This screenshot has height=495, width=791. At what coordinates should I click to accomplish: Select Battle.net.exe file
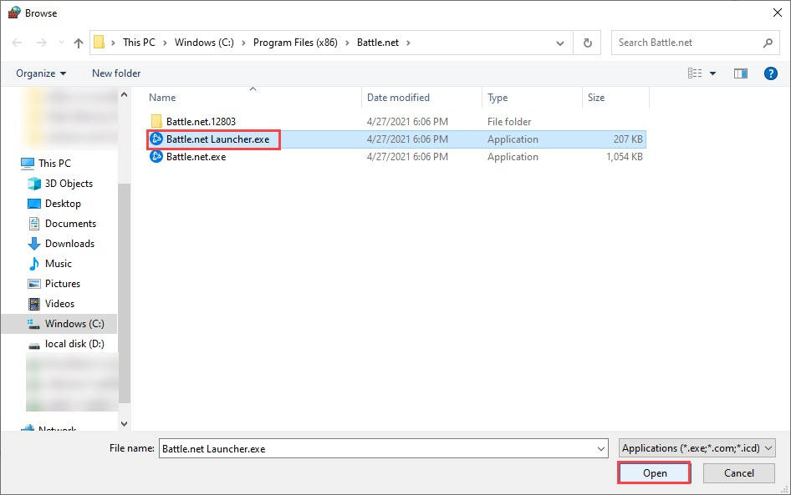click(196, 157)
